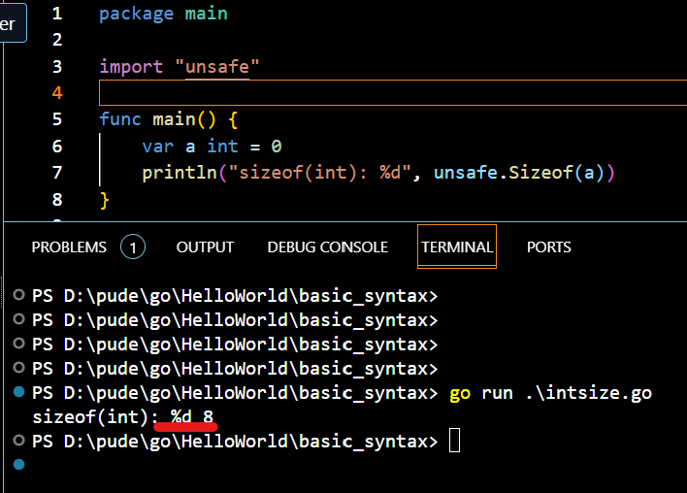Click line number 7 in the gutter
This screenshot has width=687, height=493.
(x=56, y=173)
